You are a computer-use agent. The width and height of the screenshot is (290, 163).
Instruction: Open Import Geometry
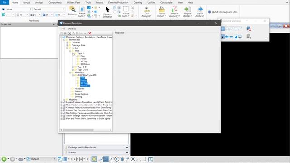[174, 12]
